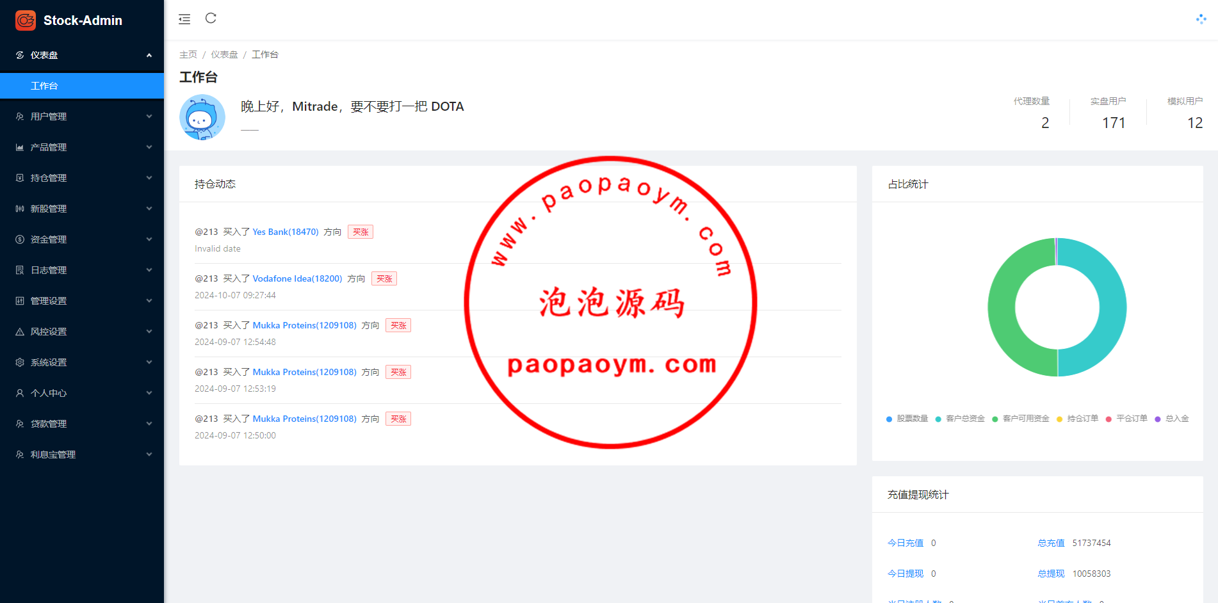The width and height of the screenshot is (1218, 603).
Task: Toggle the 客户可用资金 legend item
Action: pos(1021,419)
